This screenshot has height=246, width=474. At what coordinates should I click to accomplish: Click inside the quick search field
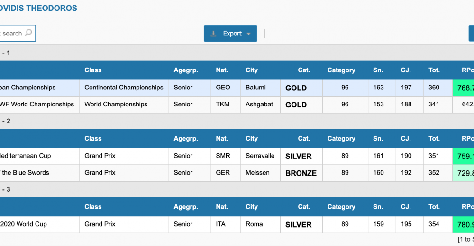[x=12, y=34]
